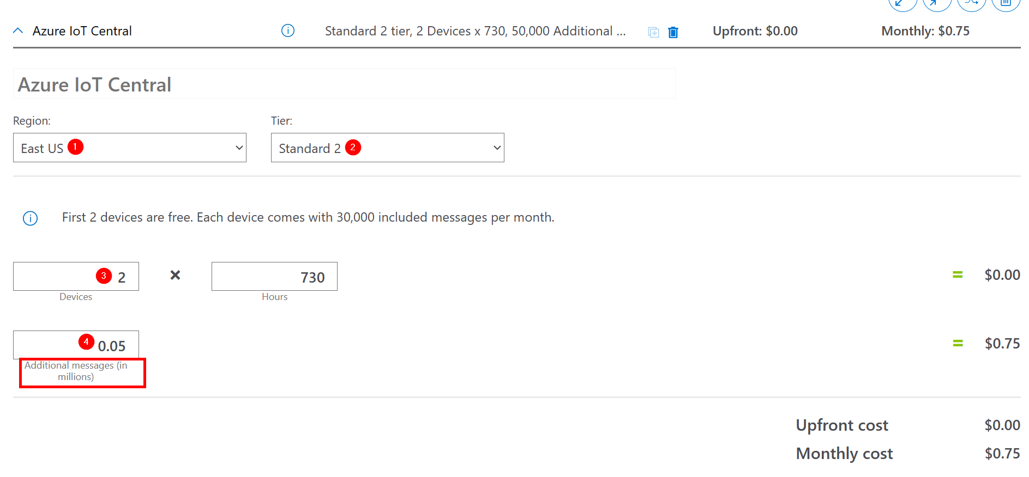The width and height of the screenshot is (1029, 477).
Task: Open the Region dropdown showing East US
Action: point(130,148)
